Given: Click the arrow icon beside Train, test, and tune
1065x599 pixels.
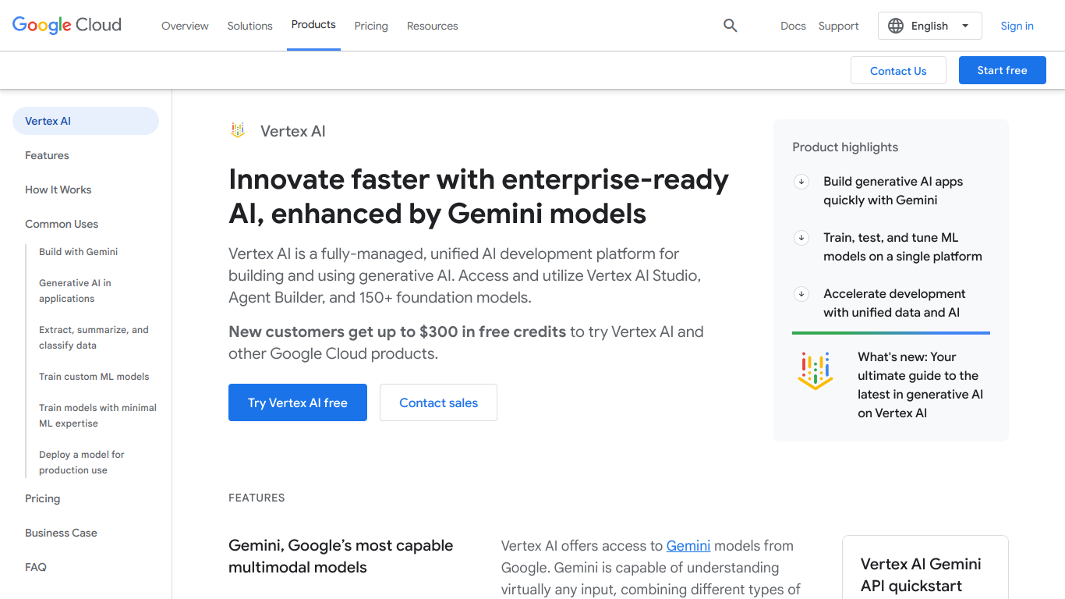Looking at the screenshot, I should click(801, 238).
